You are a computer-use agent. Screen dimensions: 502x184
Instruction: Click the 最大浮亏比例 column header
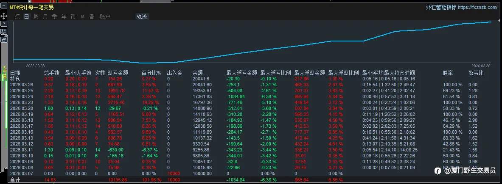(x=276, y=73)
